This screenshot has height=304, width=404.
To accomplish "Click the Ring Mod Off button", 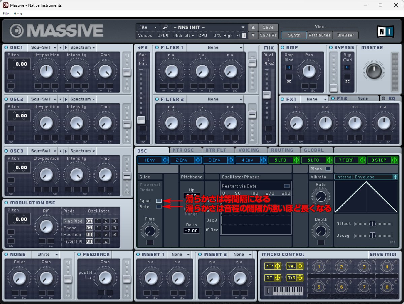I will click(x=89, y=221).
